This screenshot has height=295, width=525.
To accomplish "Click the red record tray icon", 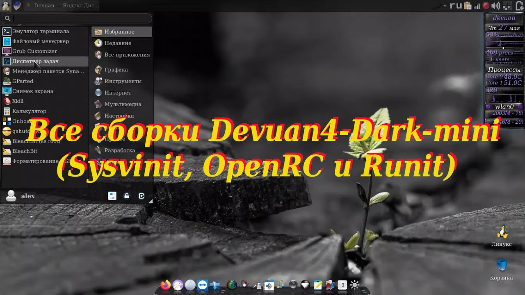I will coord(486,6).
